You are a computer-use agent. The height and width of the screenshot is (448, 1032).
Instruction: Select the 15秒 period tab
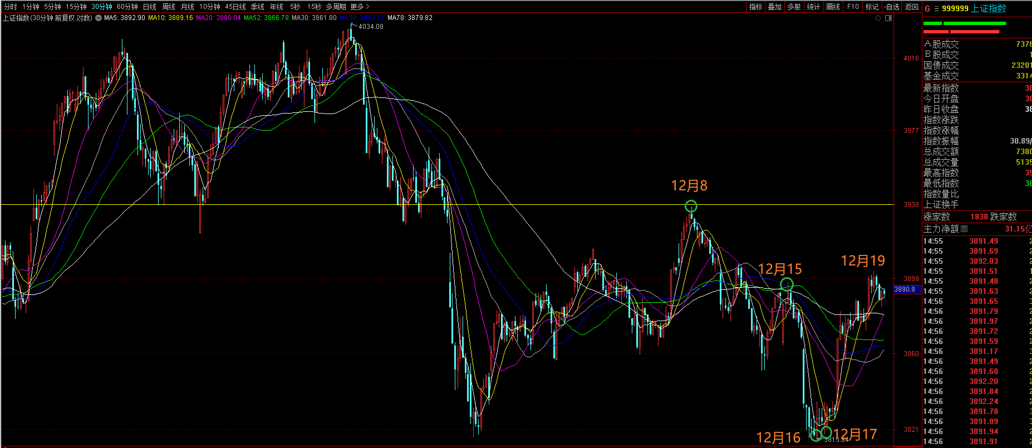point(314,7)
